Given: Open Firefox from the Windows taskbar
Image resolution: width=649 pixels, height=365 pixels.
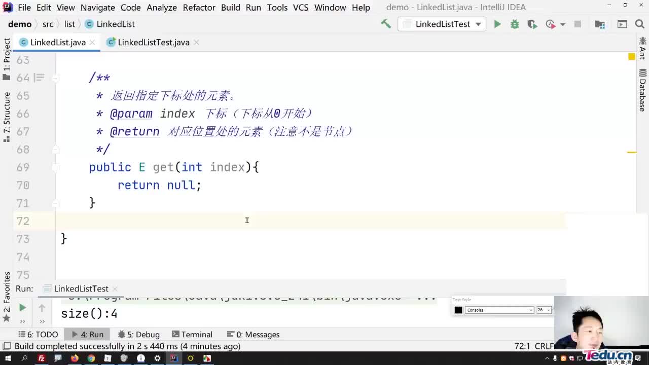Looking at the screenshot, I should coord(75,358).
